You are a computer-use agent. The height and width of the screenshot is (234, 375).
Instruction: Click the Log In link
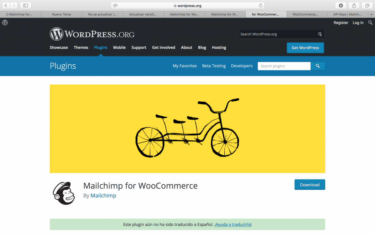click(x=358, y=23)
